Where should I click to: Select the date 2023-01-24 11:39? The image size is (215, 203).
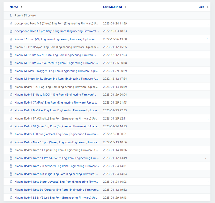point(115,23)
